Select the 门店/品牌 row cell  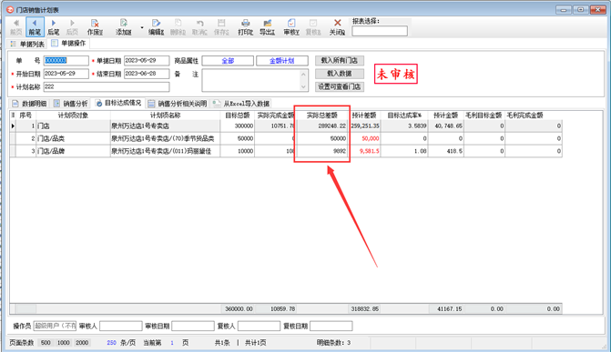73,151
